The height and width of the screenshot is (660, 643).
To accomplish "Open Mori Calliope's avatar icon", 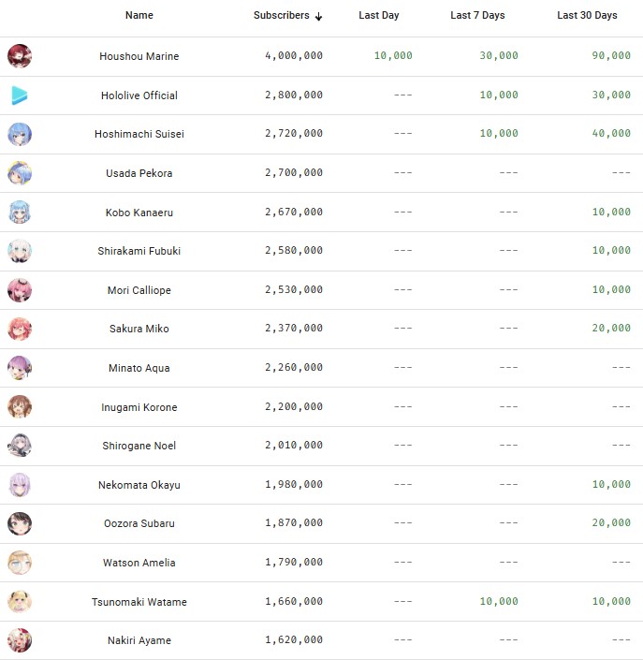I will coord(20,290).
